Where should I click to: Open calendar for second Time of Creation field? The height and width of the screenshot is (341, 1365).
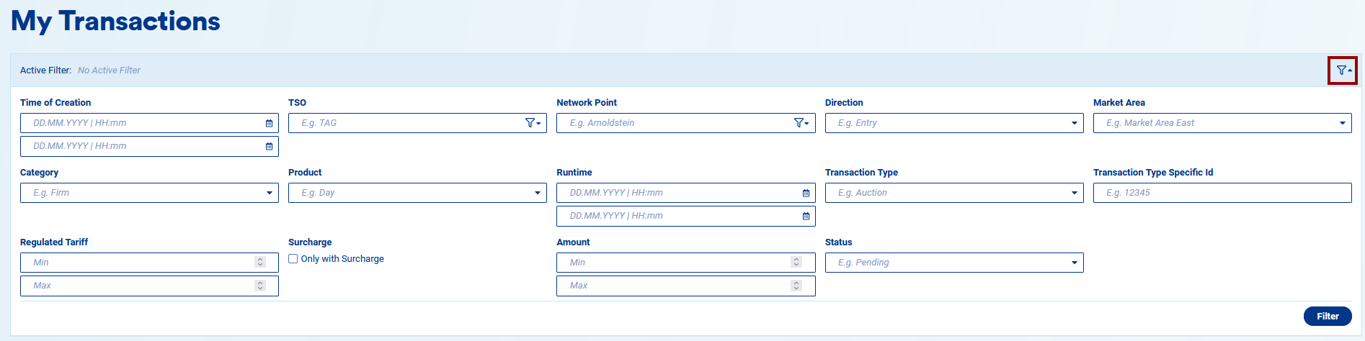(x=269, y=146)
